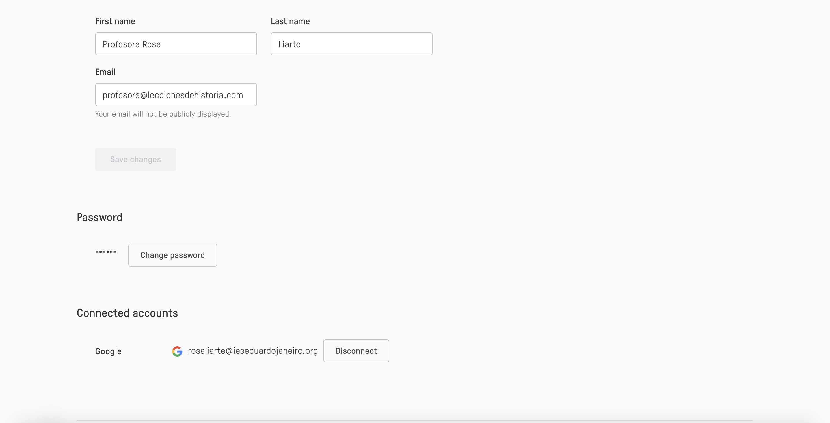The width and height of the screenshot is (830, 423).
Task: Disconnect the linked Google account
Action: pyautogui.click(x=356, y=351)
